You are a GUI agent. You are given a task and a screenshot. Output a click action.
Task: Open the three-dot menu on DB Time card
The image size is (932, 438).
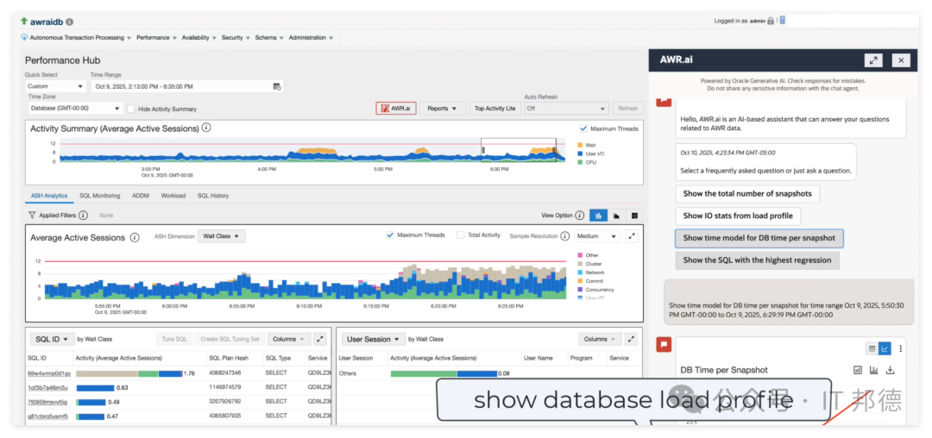pyautogui.click(x=900, y=349)
